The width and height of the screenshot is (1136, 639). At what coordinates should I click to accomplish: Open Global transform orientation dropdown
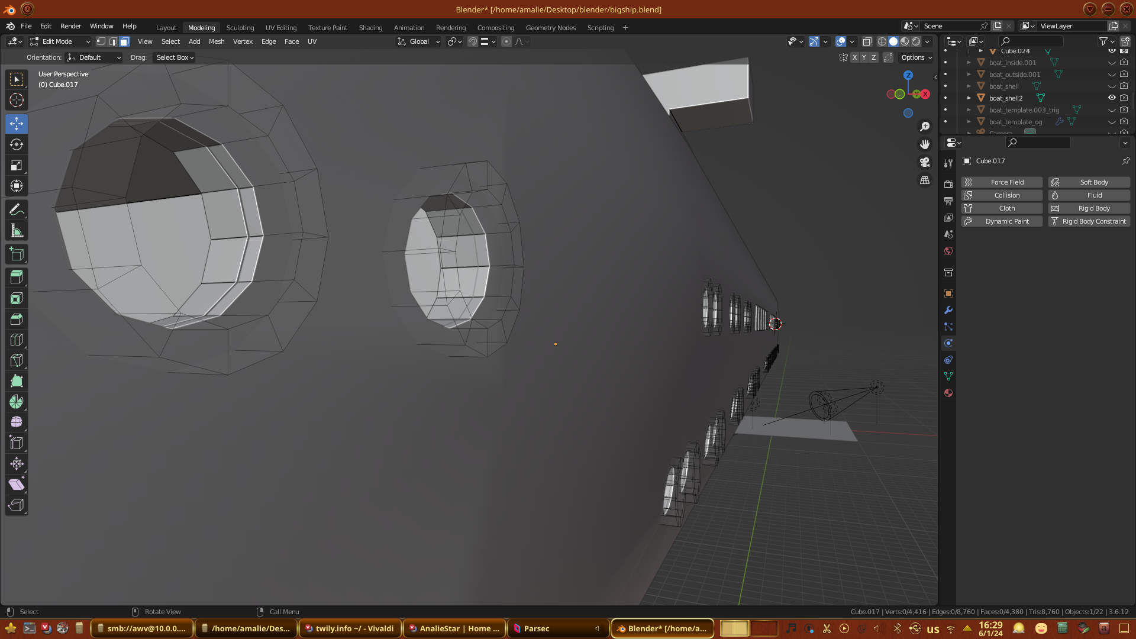(419, 41)
